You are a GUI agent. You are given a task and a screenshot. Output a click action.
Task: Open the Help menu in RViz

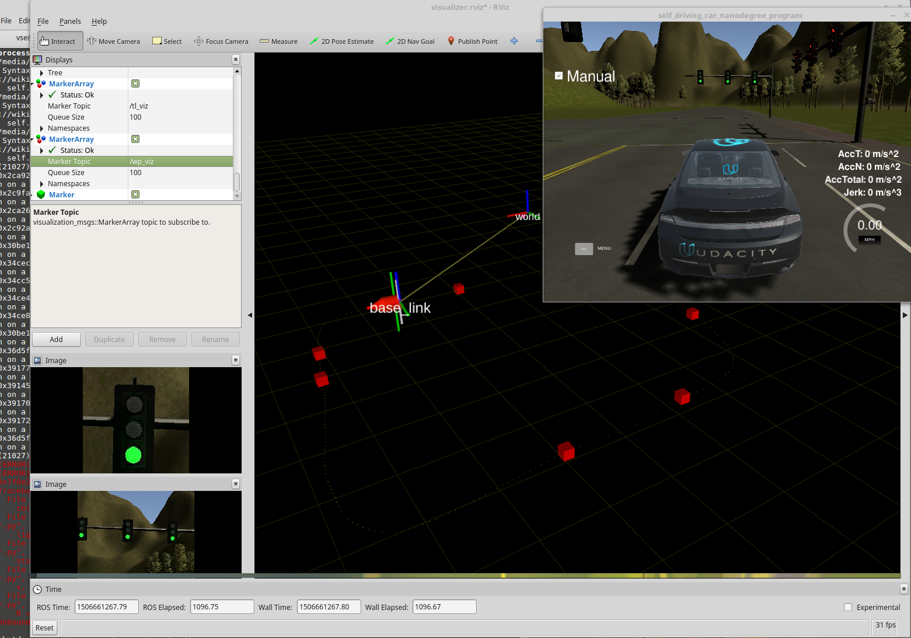[x=99, y=21]
